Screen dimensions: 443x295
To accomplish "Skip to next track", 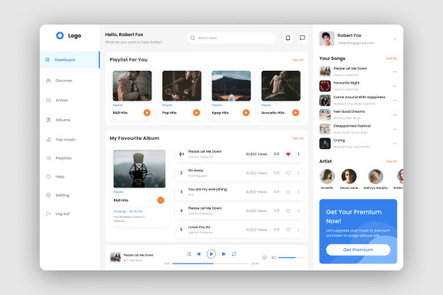I will click(224, 254).
